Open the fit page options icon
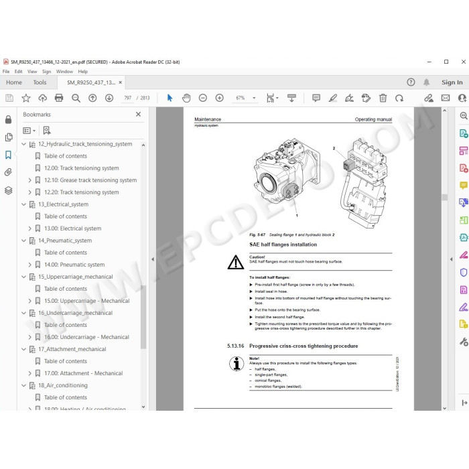This screenshot has width=469, height=469. click(x=272, y=98)
